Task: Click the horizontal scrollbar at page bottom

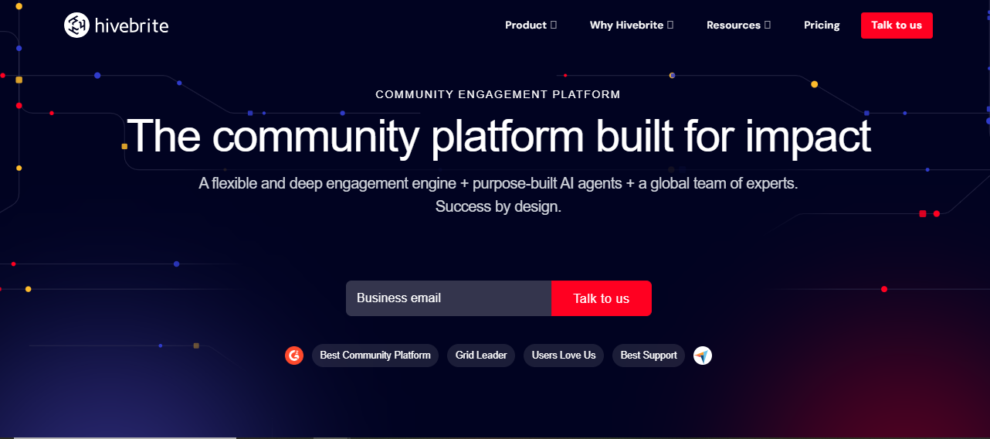Action: (x=124, y=437)
